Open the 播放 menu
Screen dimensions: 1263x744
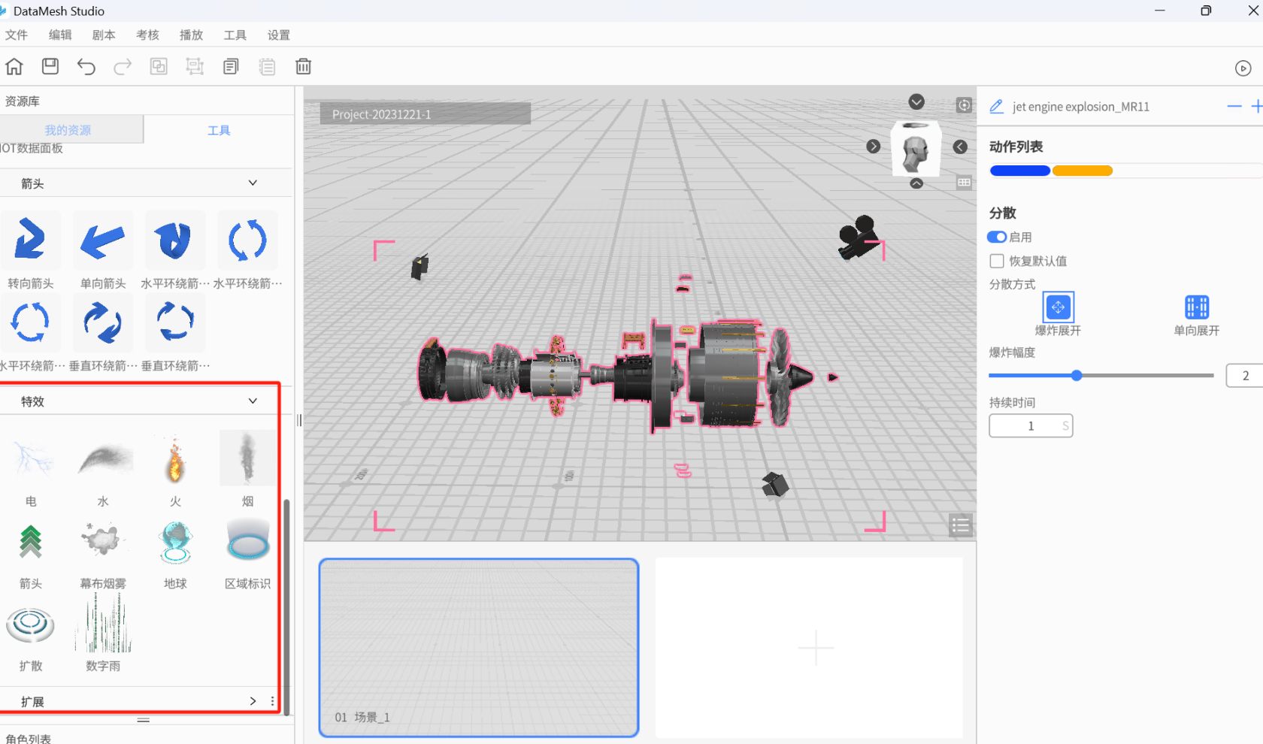191,35
